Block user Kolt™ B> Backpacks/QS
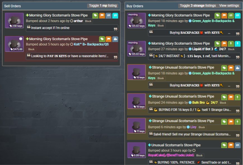This screenshot has width=243, height=165. tap(31, 49)
